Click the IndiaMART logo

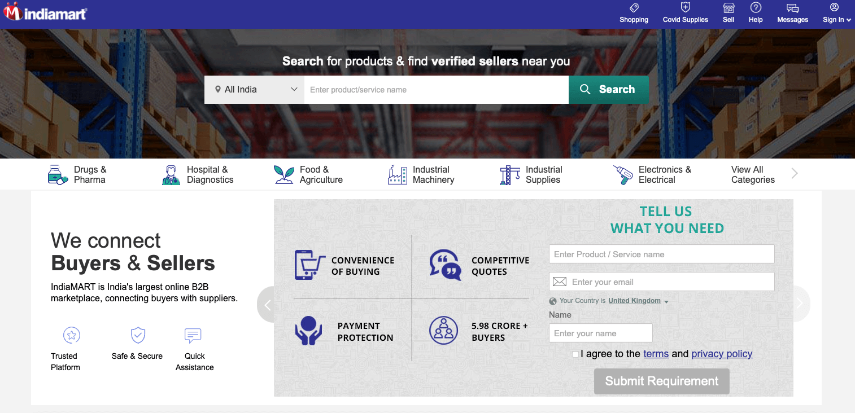click(45, 13)
